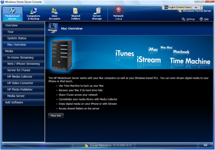Click the EN language indicator icon

point(166,7)
